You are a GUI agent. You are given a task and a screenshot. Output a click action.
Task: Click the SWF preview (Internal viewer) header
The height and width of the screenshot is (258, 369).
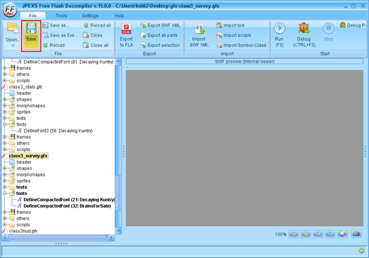coord(244,62)
